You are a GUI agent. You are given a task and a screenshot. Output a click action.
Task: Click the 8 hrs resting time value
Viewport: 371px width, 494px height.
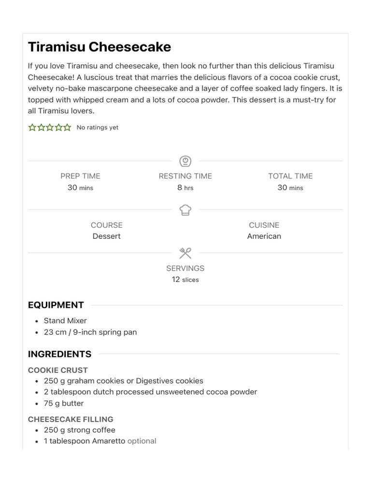coord(185,188)
